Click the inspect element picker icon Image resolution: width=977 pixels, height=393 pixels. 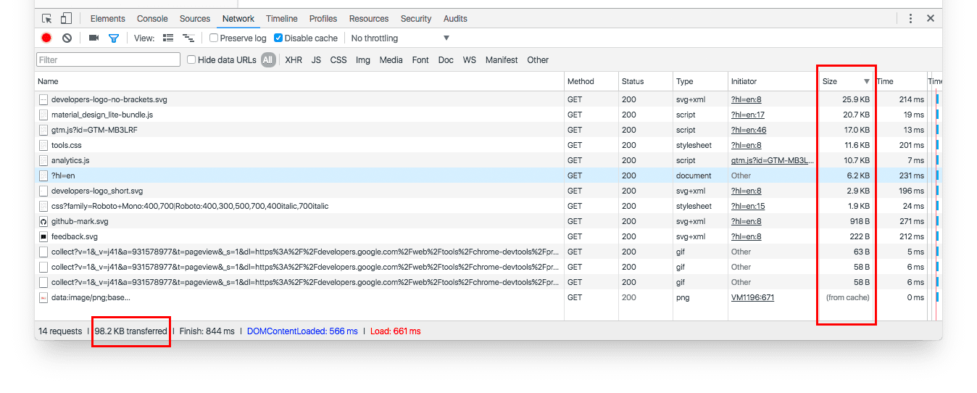(x=47, y=19)
